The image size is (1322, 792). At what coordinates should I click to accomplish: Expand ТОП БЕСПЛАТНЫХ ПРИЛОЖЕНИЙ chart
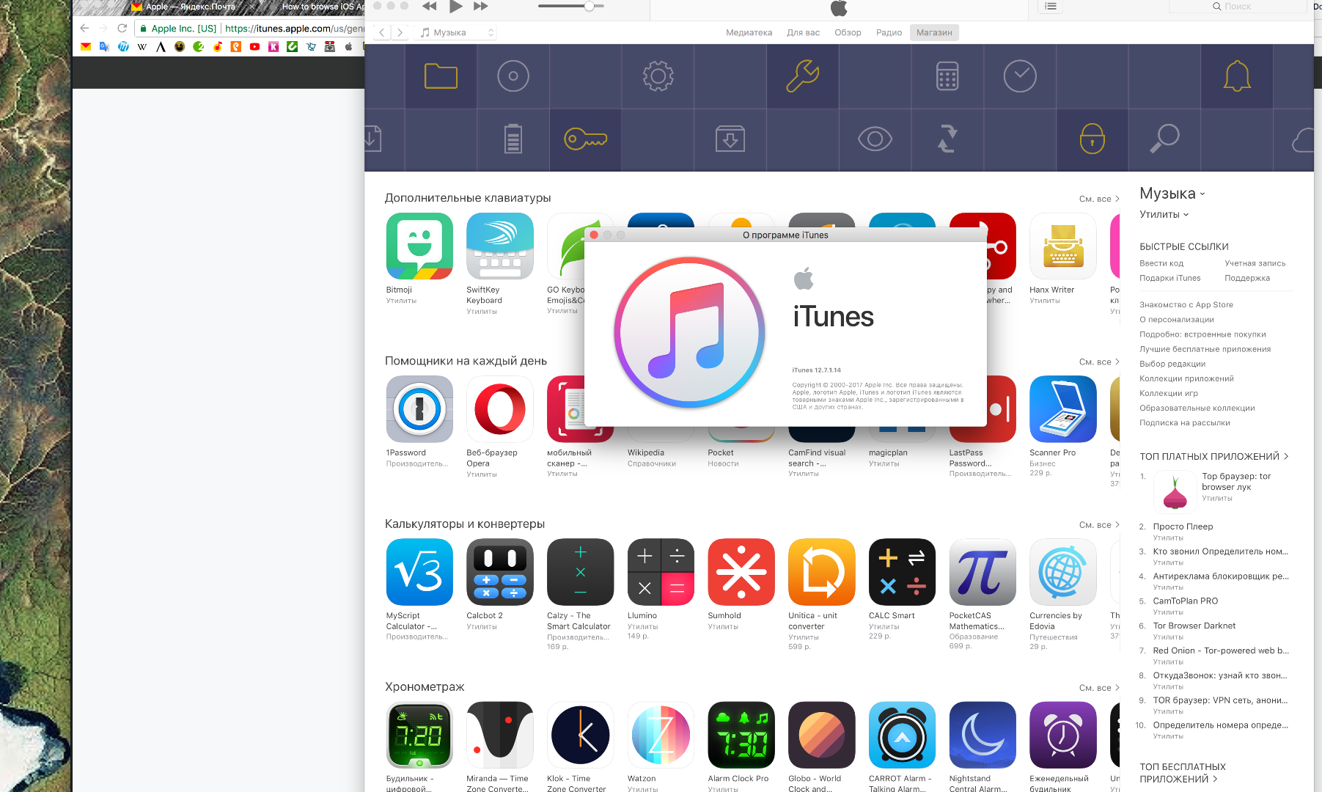(1183, 773)
